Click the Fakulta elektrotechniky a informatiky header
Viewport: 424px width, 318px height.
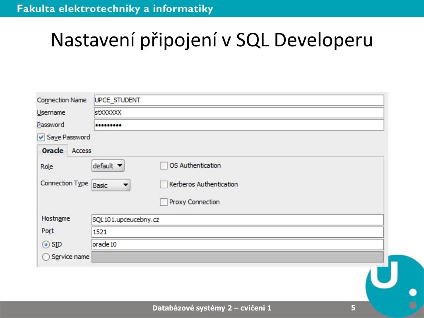click(115, 9)
